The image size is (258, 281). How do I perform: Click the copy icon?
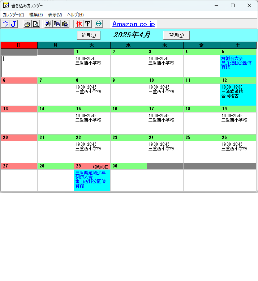(57, 24)
